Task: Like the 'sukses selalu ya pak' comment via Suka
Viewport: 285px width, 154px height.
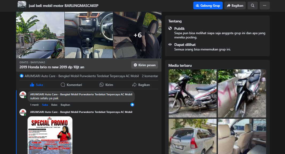Action: 45,105
